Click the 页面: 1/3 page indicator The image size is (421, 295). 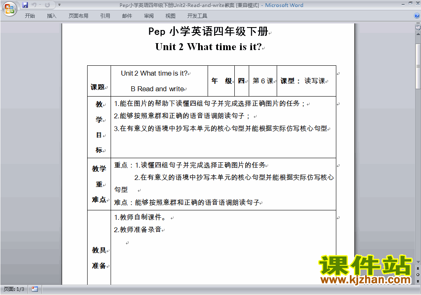coord(14,289)
